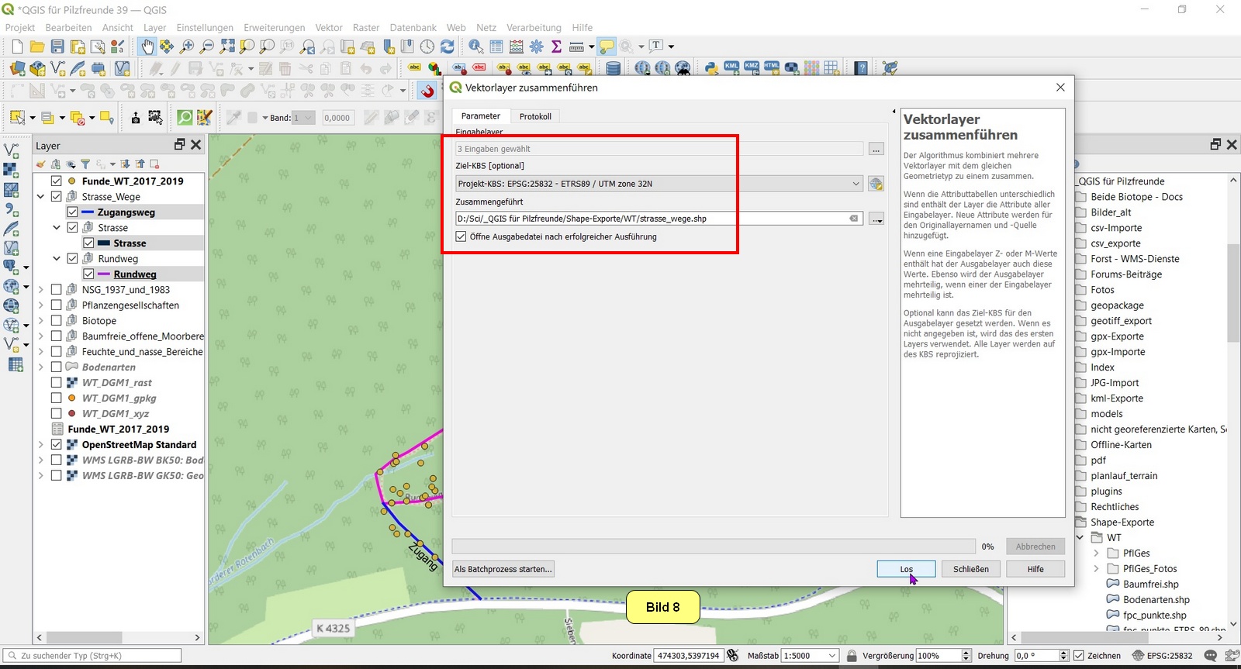The image size is (1241, 669).
Task: Open the Identify Features tool
Action: tap(475, 47)
